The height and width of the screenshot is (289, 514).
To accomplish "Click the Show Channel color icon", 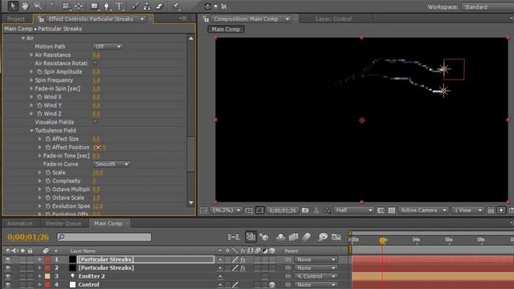I will 327,210.
